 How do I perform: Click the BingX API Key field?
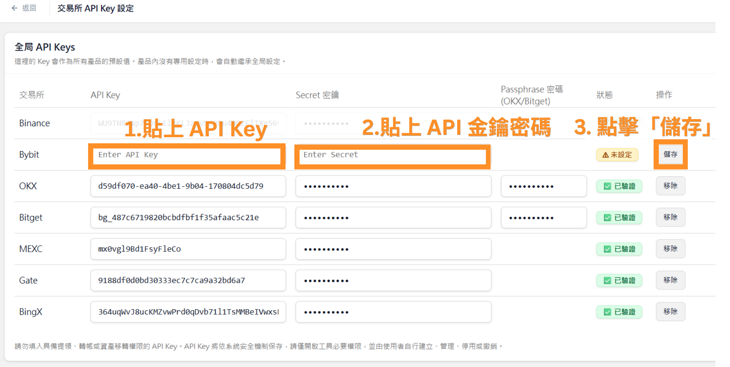point(188,312)
